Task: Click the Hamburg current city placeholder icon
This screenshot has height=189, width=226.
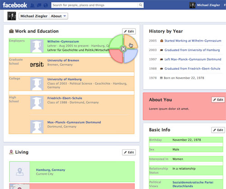Action: [x=19, y=172]
